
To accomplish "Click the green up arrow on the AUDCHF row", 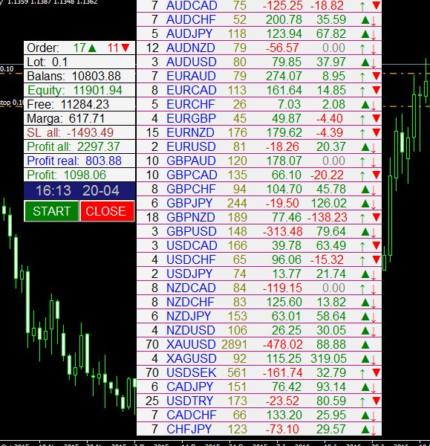I will pyautogui.click(x=365, y=20).
